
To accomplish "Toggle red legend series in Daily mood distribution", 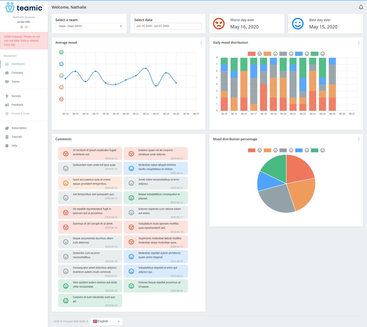I will (251, 54).
